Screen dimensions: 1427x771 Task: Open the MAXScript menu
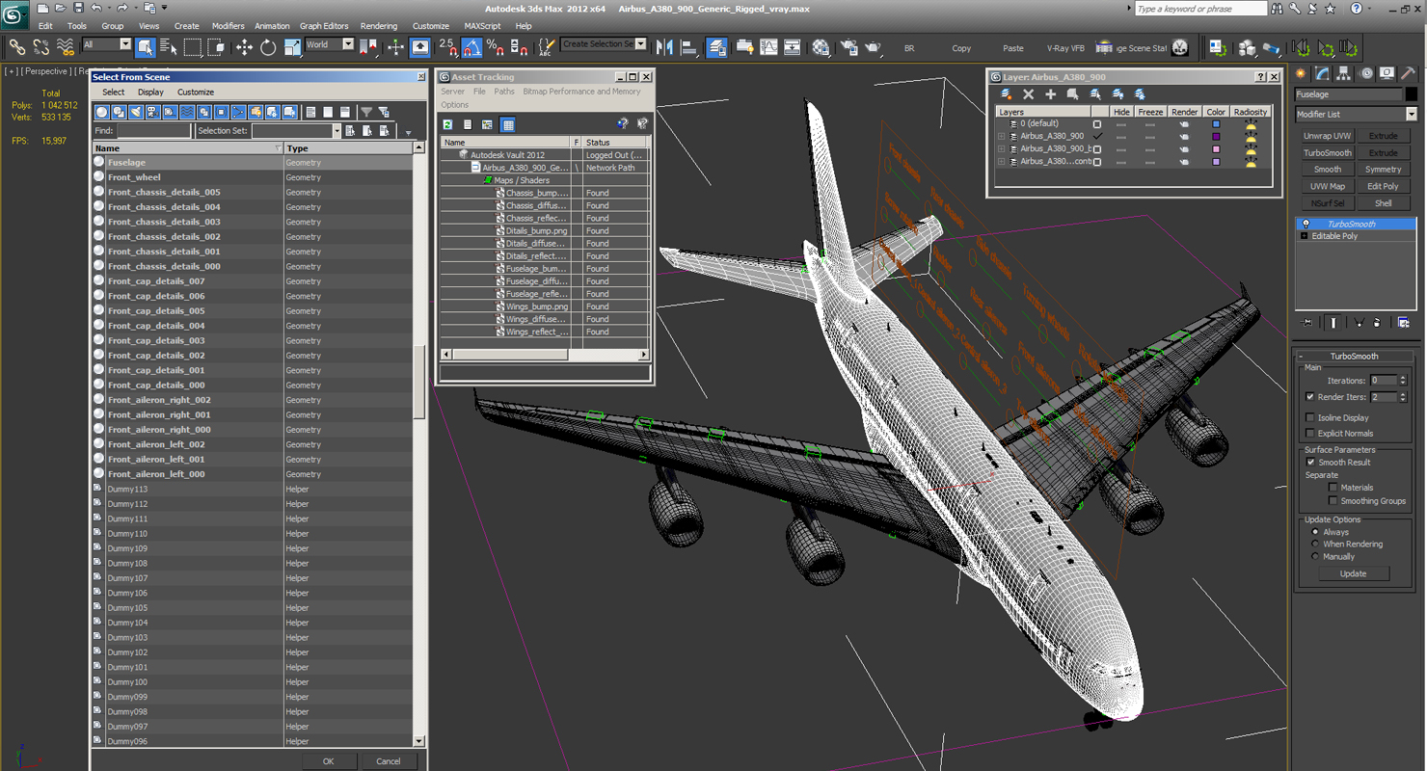[x=482, y=26]
